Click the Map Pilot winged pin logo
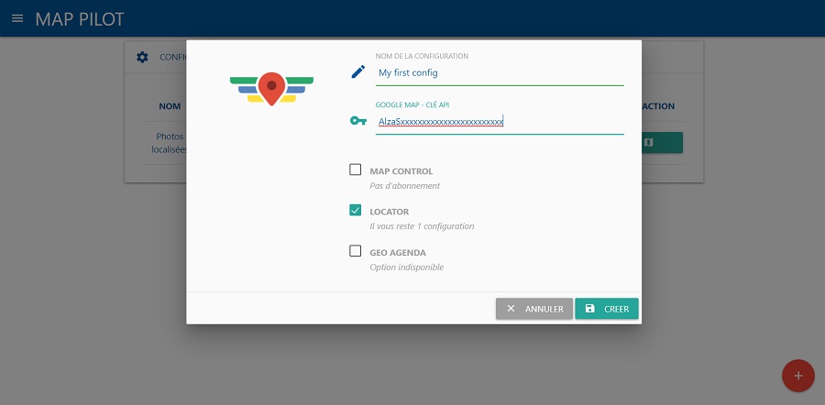This screenshot has width=825, height=405. click(271, 88)
